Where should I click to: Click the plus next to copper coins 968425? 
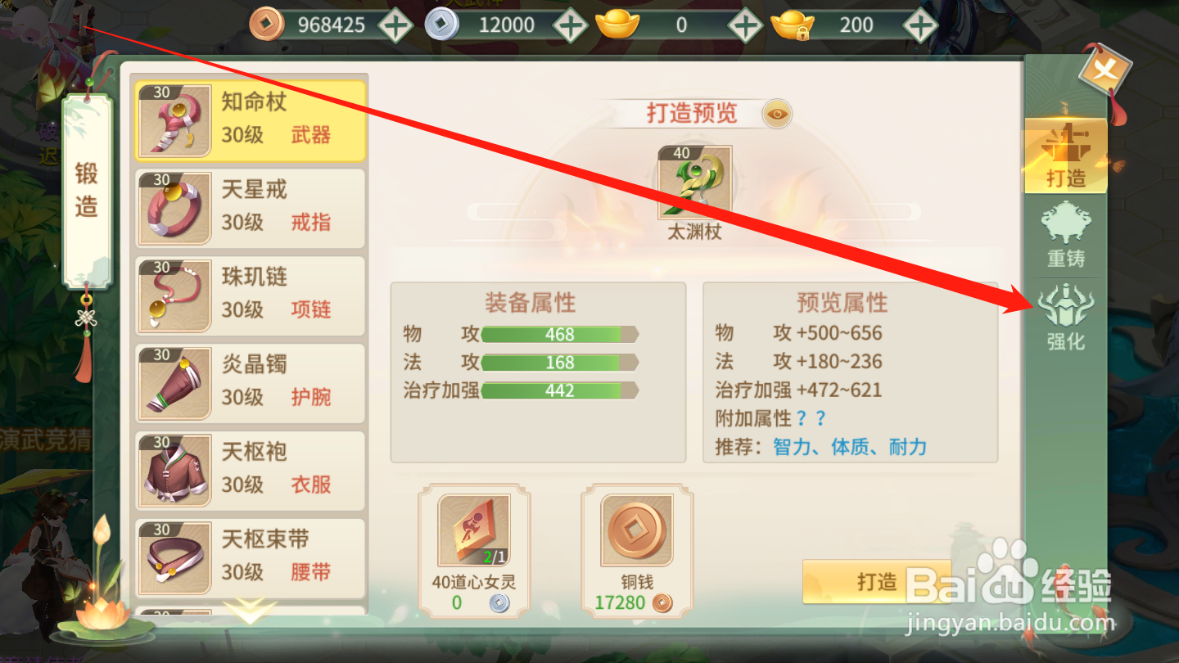pyautogui.click(x=395, y=25)
